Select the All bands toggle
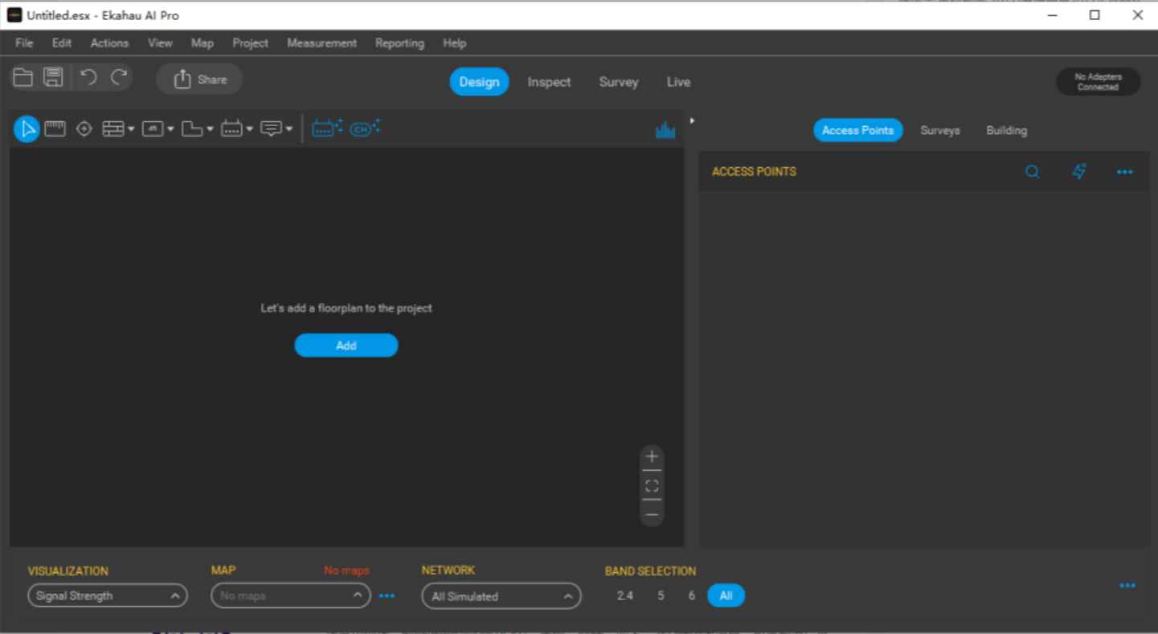Screen dimensions: 1158x634 726,595
